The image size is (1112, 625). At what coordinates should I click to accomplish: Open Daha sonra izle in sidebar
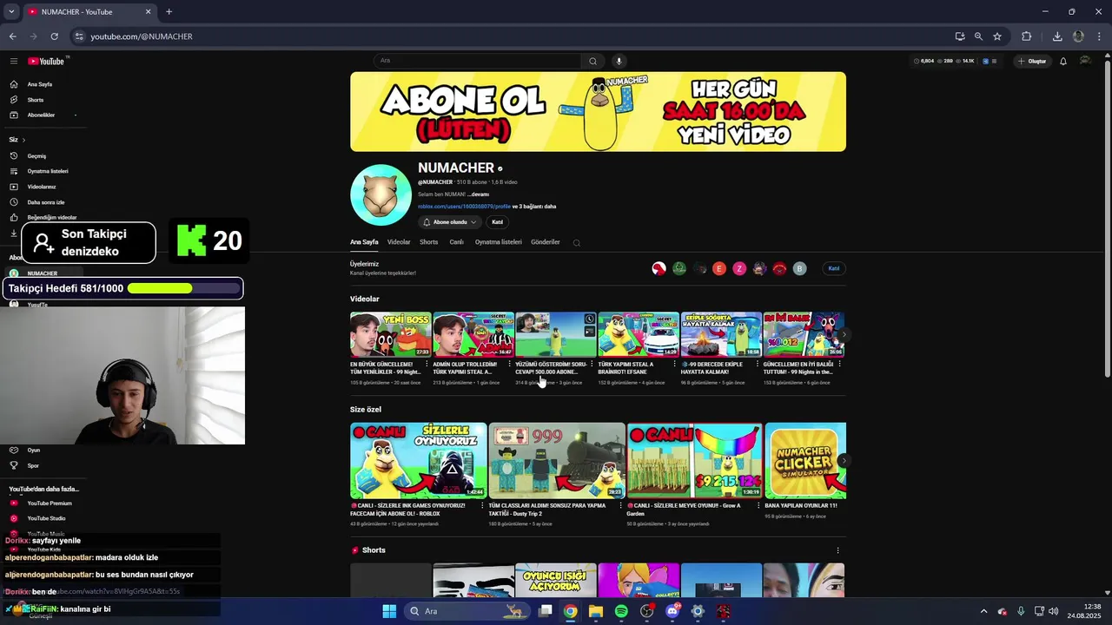(46, 202)
